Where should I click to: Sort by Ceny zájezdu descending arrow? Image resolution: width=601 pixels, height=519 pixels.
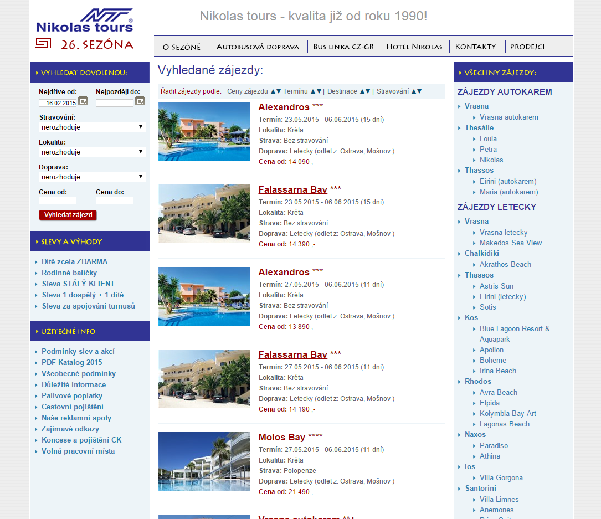(279, 91)
